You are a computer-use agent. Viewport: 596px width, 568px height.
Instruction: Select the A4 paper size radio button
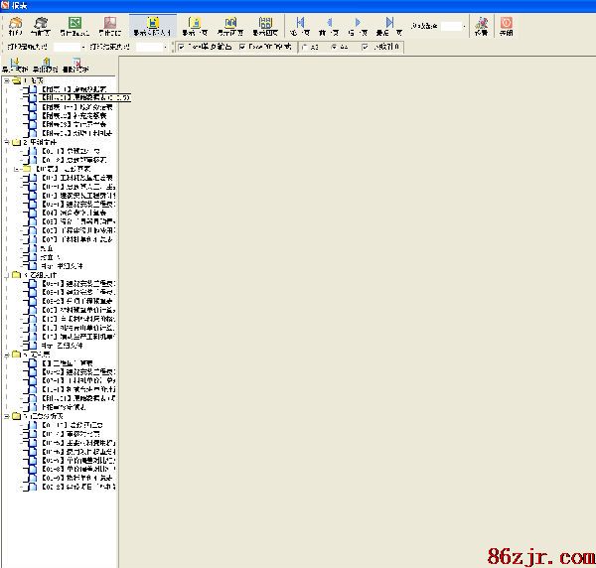[333, 47]
